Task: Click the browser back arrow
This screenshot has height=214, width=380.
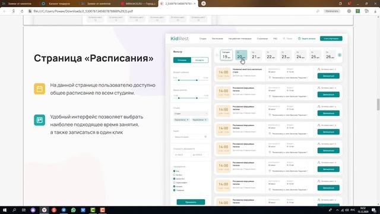Action: [x=5, y=11]
